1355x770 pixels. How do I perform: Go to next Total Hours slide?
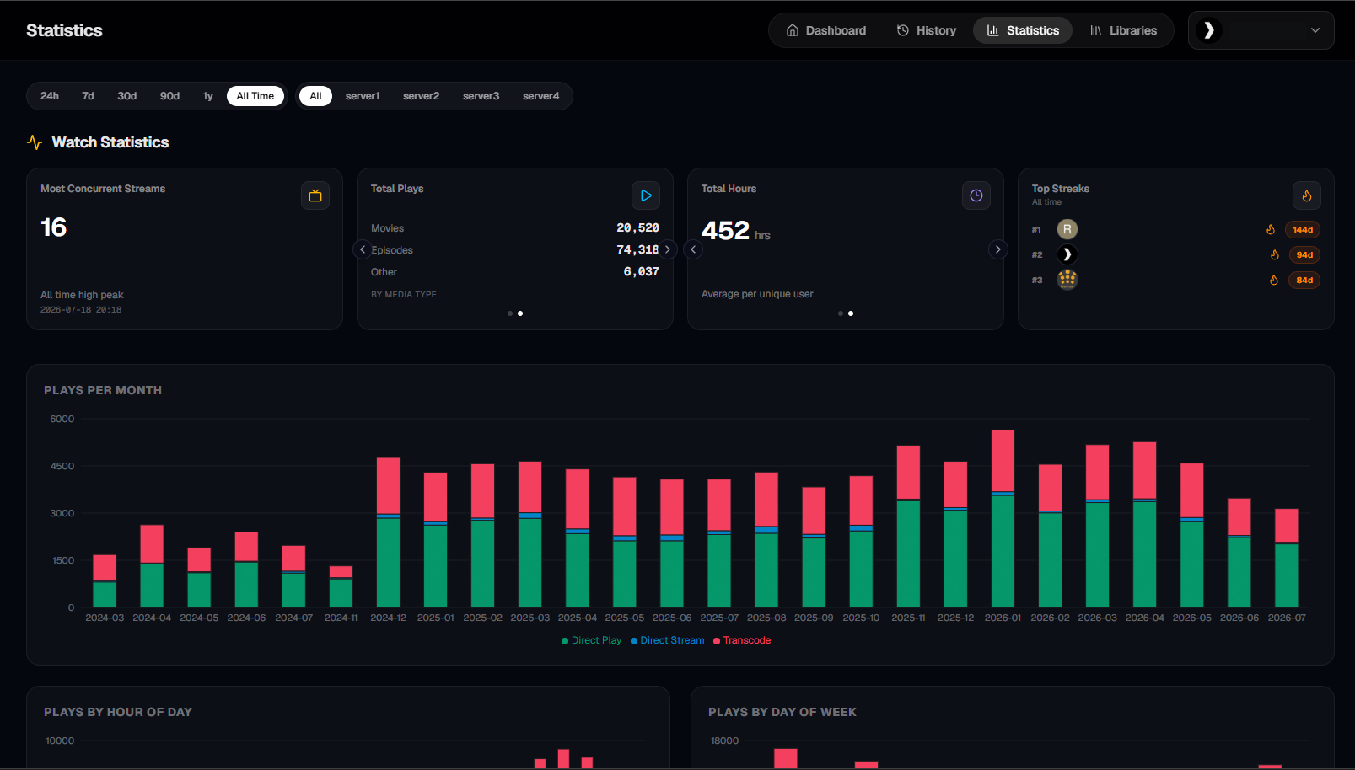[x=998, y=249]
